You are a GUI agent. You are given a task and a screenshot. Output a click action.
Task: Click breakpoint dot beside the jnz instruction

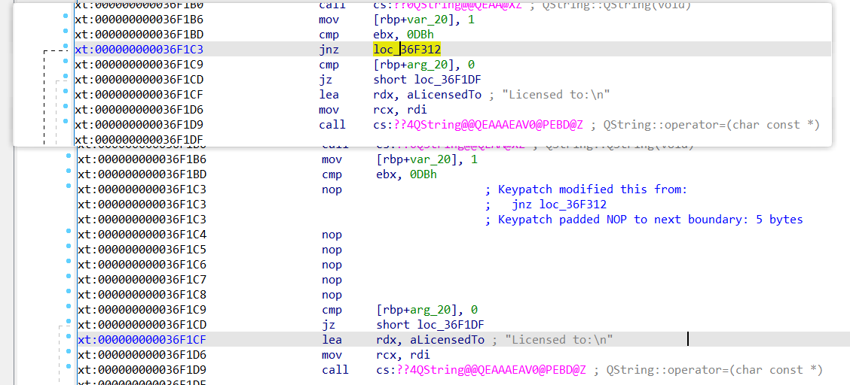click(x=67, y=50)
